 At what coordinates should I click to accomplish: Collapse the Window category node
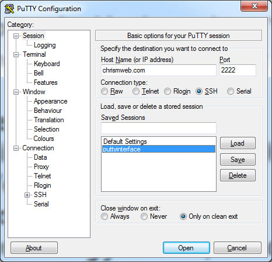(x=16, y=92)
